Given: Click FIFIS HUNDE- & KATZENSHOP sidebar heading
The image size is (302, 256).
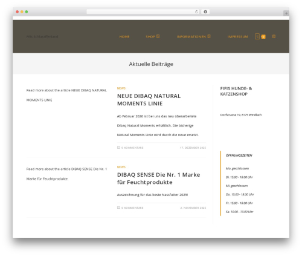Looking at the screenshot, I should [x=236, y=91].
